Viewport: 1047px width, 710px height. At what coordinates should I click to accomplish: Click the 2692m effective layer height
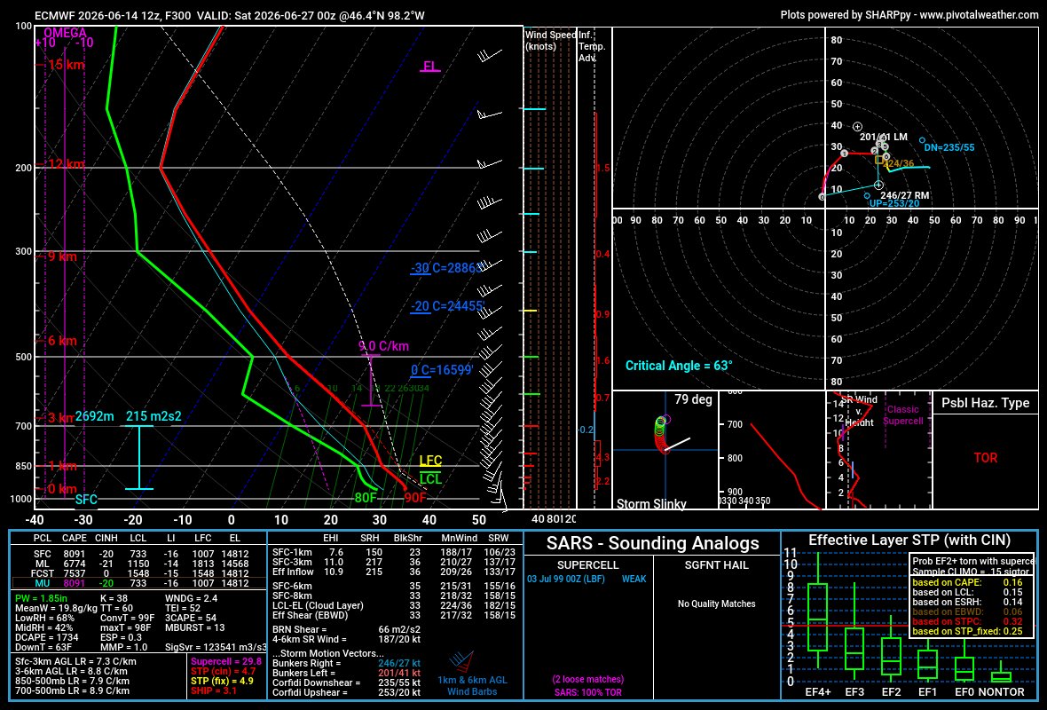[94, 416]
